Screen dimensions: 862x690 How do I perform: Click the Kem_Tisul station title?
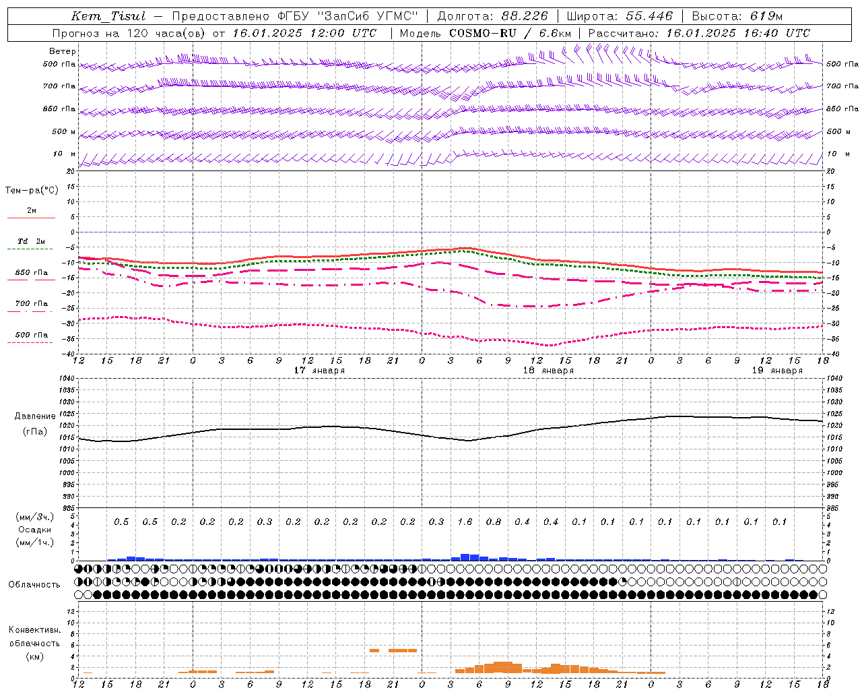[x=108, y=16]
